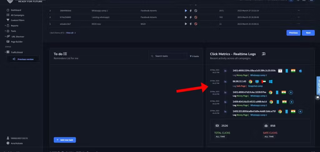Click the Custom Filters funnel icon
This screenshot has height=152, width=320.
pos(8,20)
